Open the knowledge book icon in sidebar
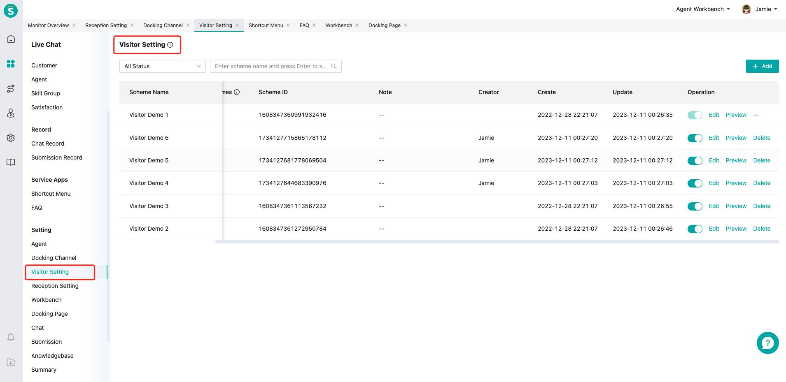This screenshot has height=382, width=786. [x=11, y=162]
